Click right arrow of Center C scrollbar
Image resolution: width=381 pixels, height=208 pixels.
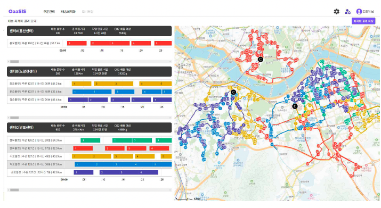pos(170,190)
